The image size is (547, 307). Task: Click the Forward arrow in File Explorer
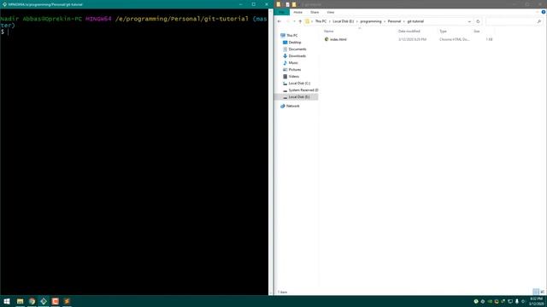click(287, 21)
